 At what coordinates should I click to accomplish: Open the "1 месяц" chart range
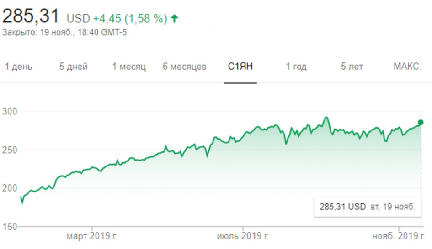pyautogui.click(x=129, y=67)
